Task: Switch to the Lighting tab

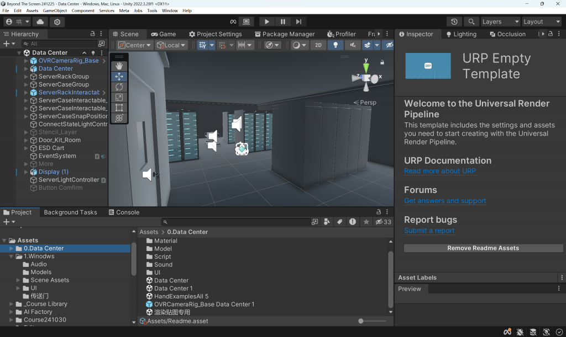Action: [x=461, y=34]
